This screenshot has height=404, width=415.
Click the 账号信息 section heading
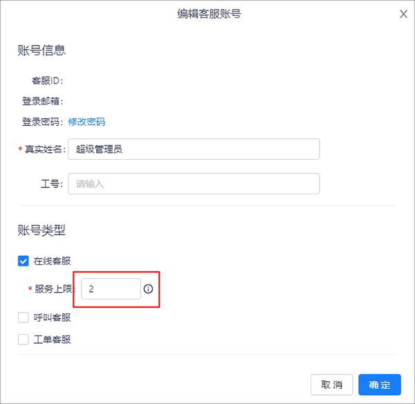[41, 50]
